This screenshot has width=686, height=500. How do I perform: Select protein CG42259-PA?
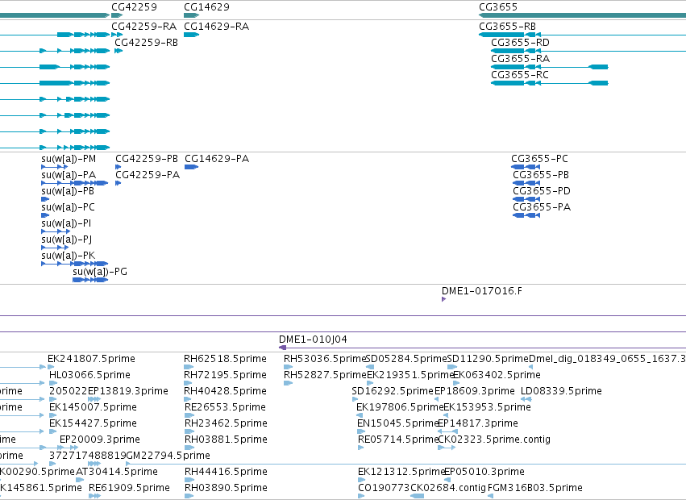tap(148, 175)
